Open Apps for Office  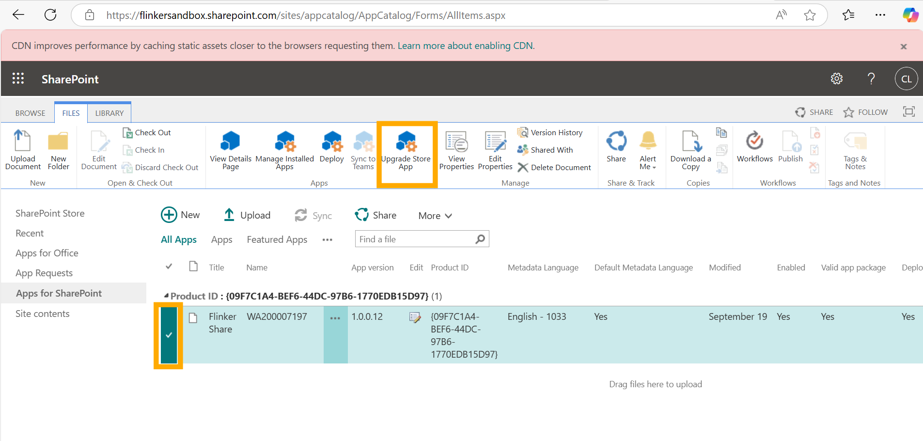coord(47,253)
